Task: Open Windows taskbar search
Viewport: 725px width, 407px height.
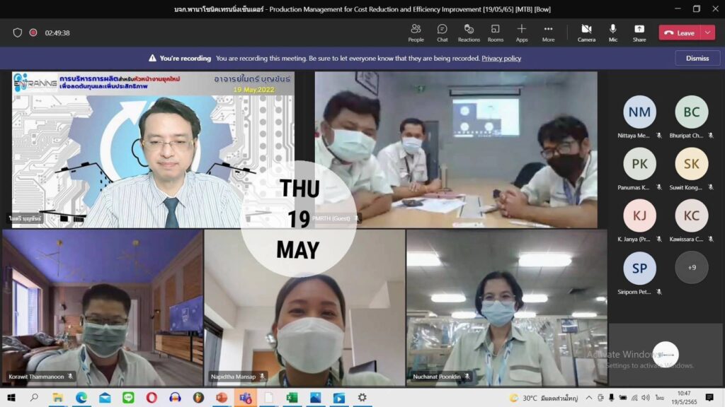Action: [34, 397]
